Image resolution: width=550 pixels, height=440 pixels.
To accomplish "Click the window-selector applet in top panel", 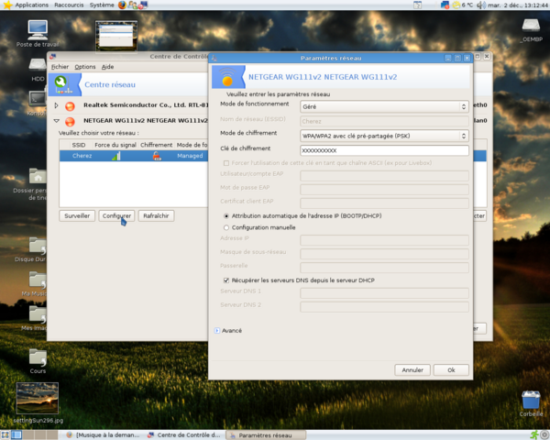I will [417, 5].
